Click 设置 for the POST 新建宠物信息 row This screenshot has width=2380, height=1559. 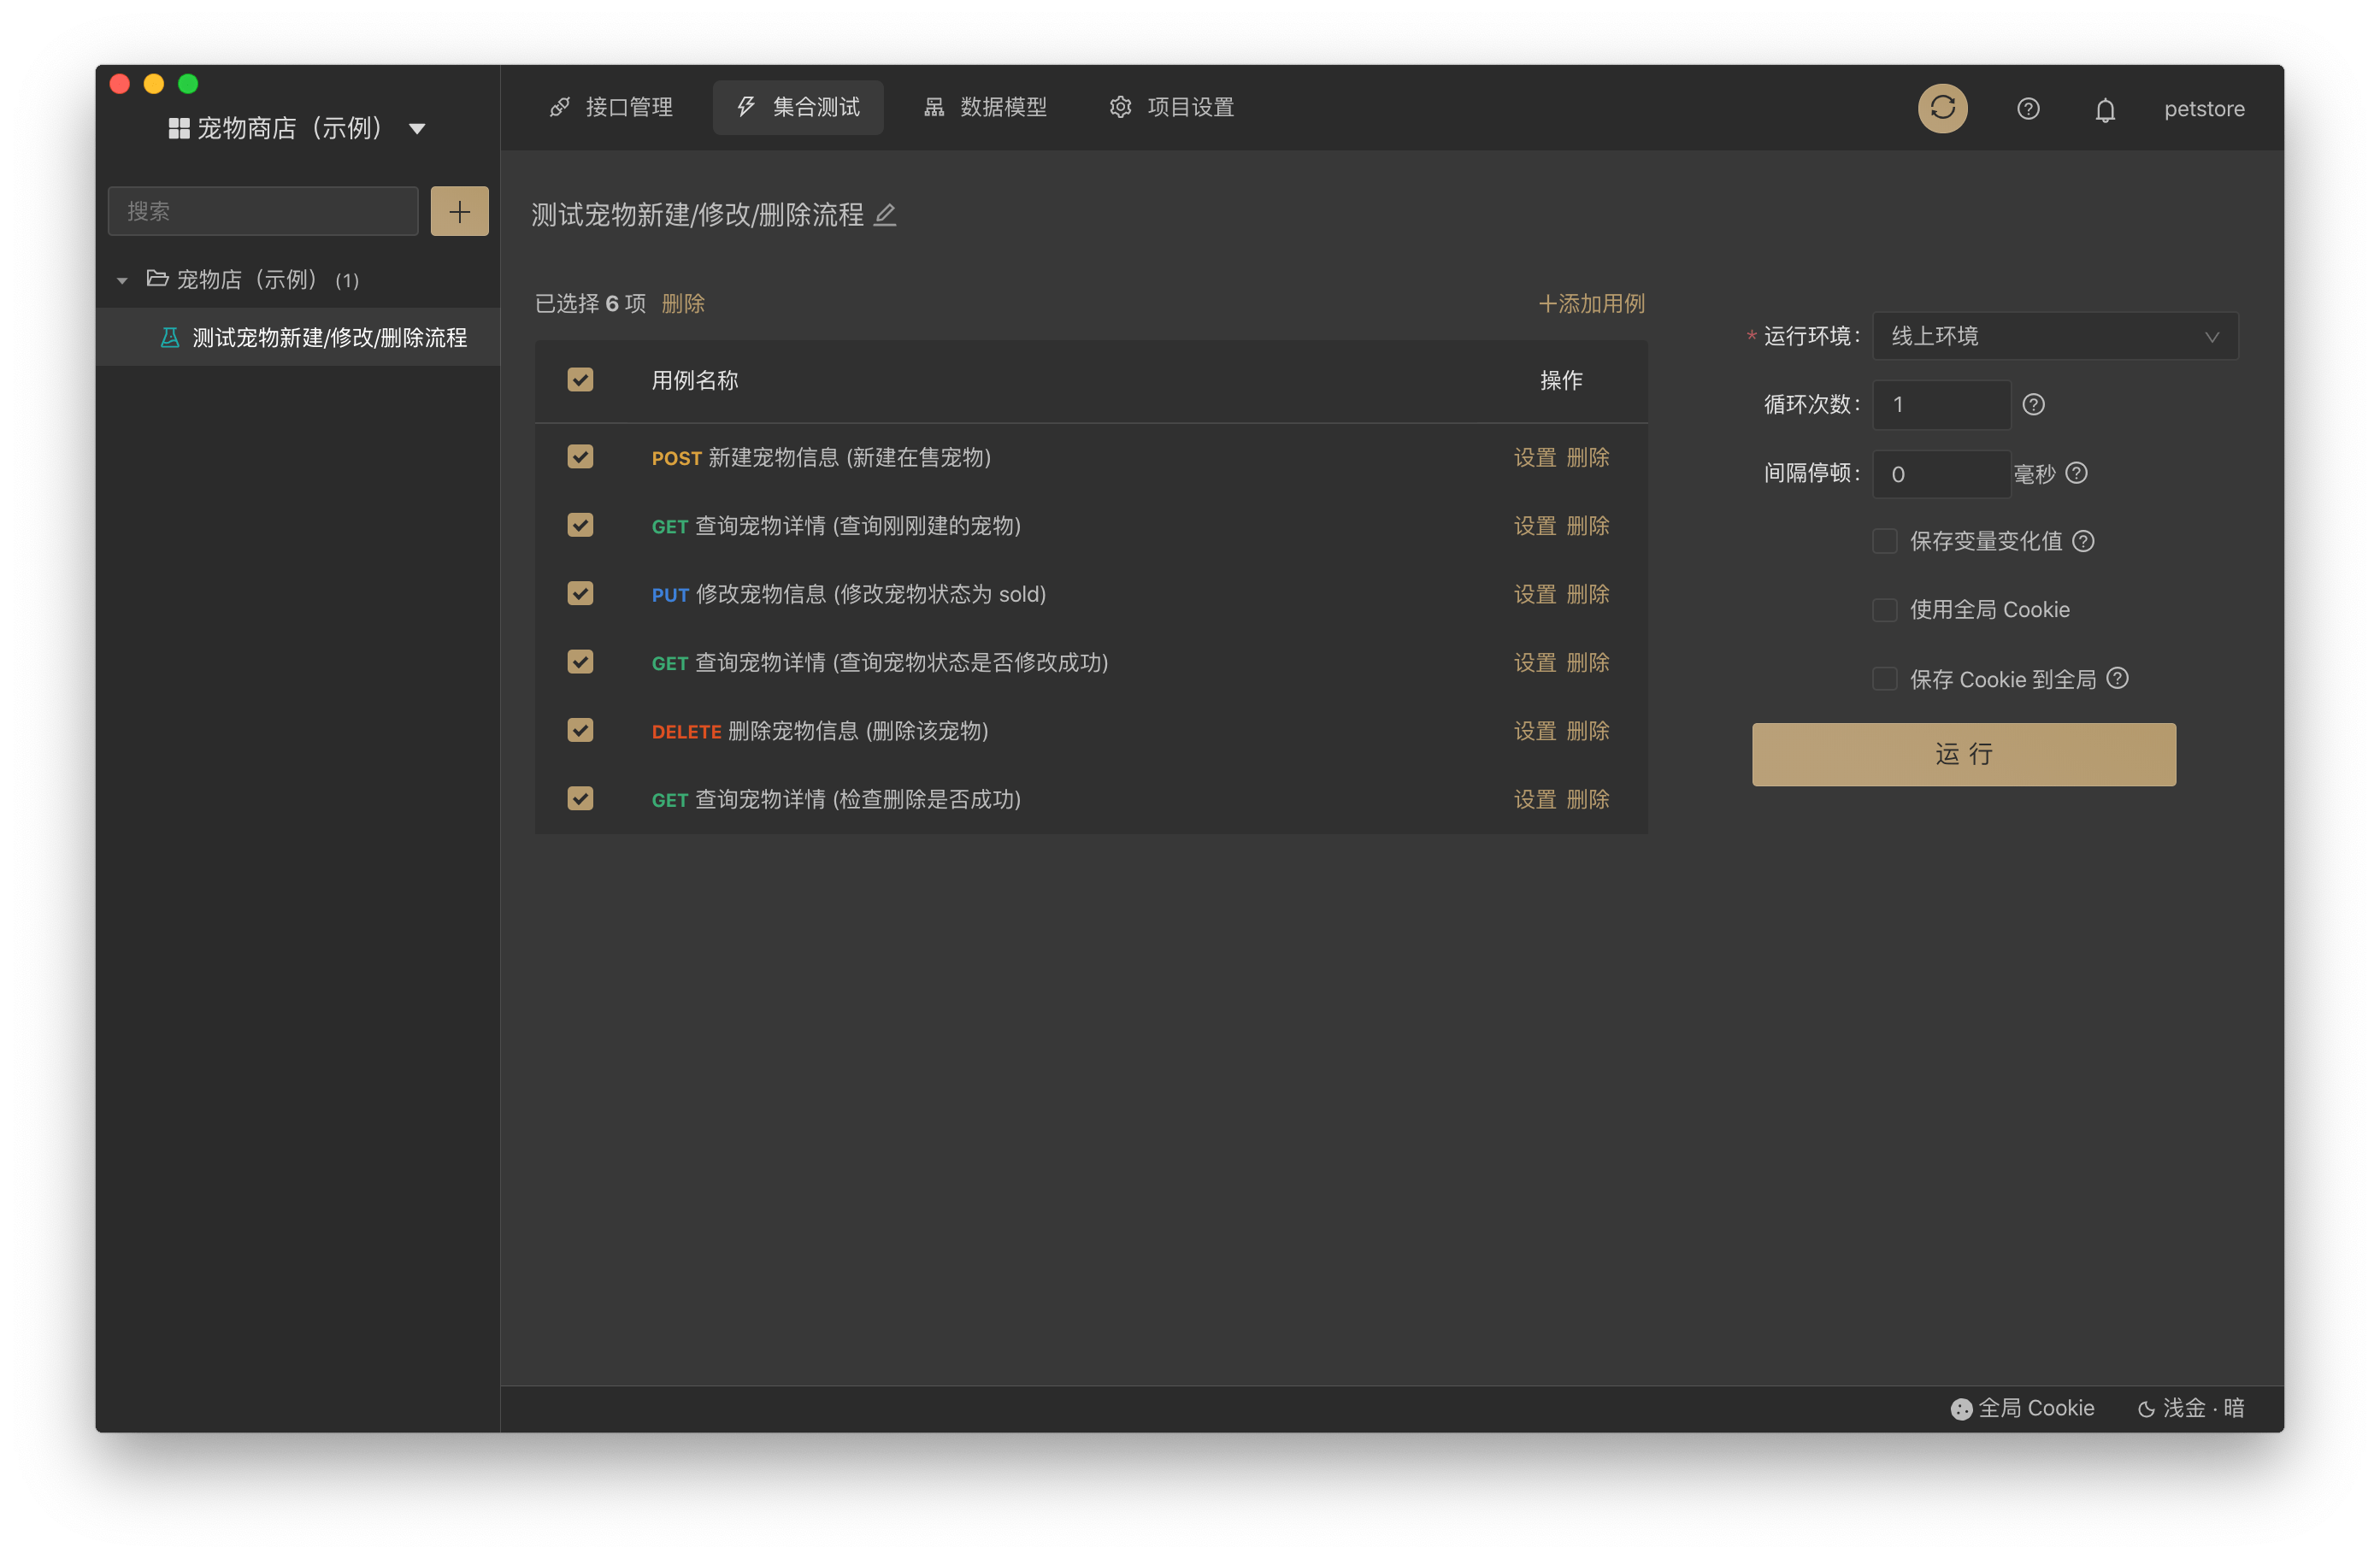point(1535,457)
